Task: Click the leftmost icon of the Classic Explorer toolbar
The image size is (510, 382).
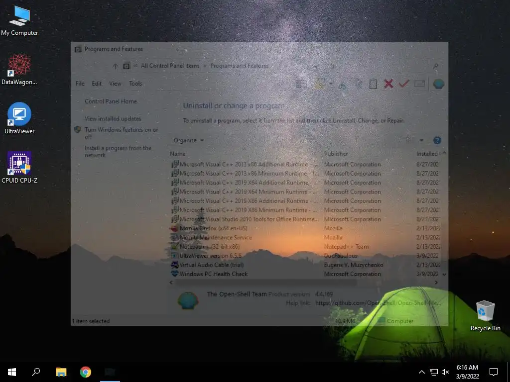Action: (x=301, y=84)
